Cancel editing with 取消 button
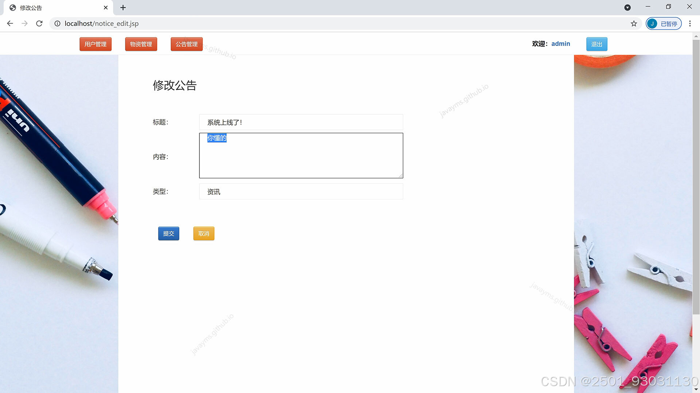 [x=204, y=234]
